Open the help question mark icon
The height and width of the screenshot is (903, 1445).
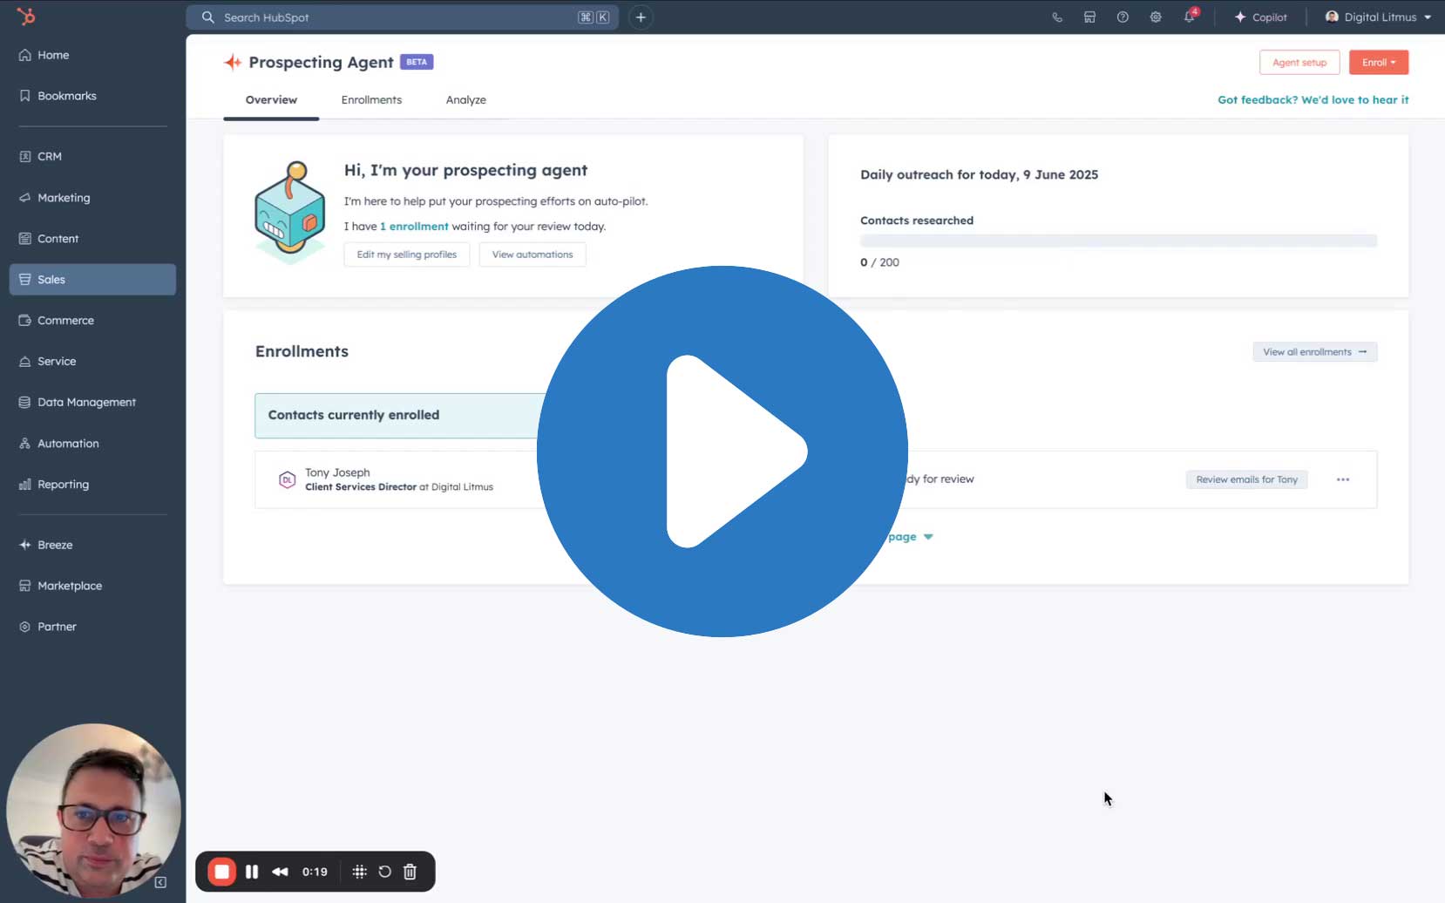pyautogui.click(x=1123, y=17)
